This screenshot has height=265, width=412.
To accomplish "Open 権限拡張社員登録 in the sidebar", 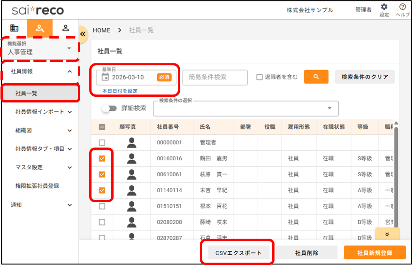I will 37,186.
